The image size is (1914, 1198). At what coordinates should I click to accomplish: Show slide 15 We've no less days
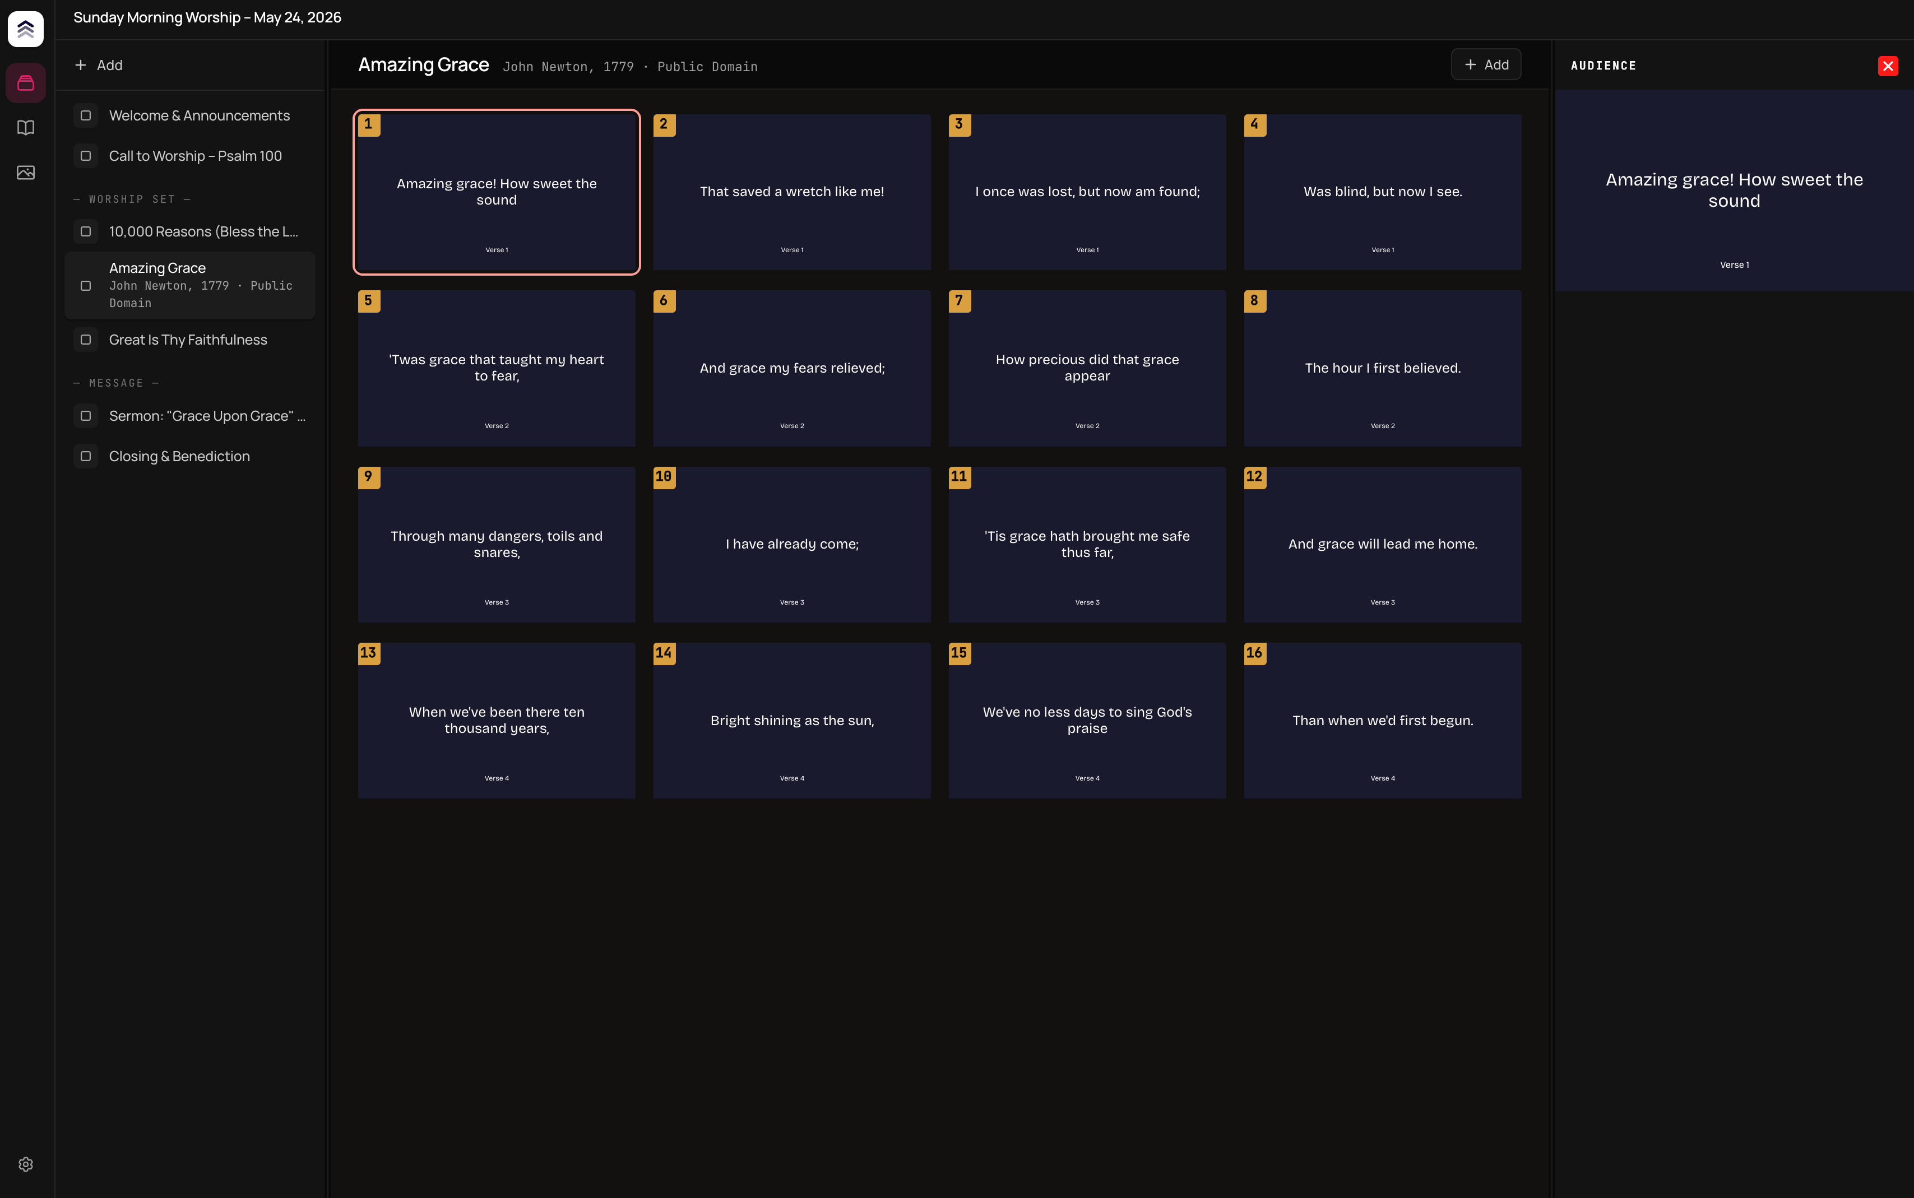pyautogui.click(x=1087, y=720)
